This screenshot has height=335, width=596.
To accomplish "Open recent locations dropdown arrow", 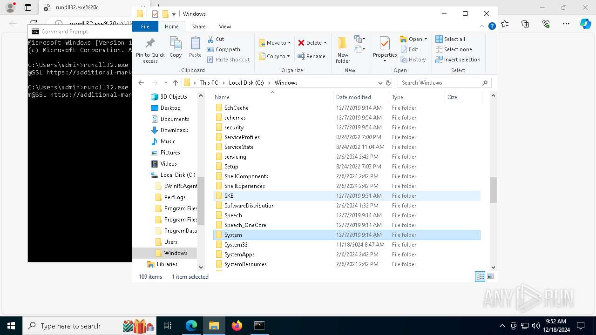I will (x=166, y=83).
